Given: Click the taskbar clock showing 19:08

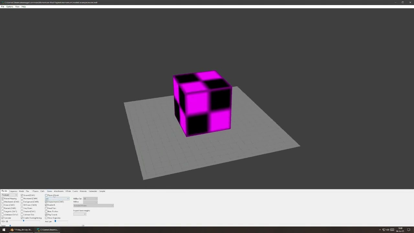Looking at the screenshot, I should (x=400, y=230).
